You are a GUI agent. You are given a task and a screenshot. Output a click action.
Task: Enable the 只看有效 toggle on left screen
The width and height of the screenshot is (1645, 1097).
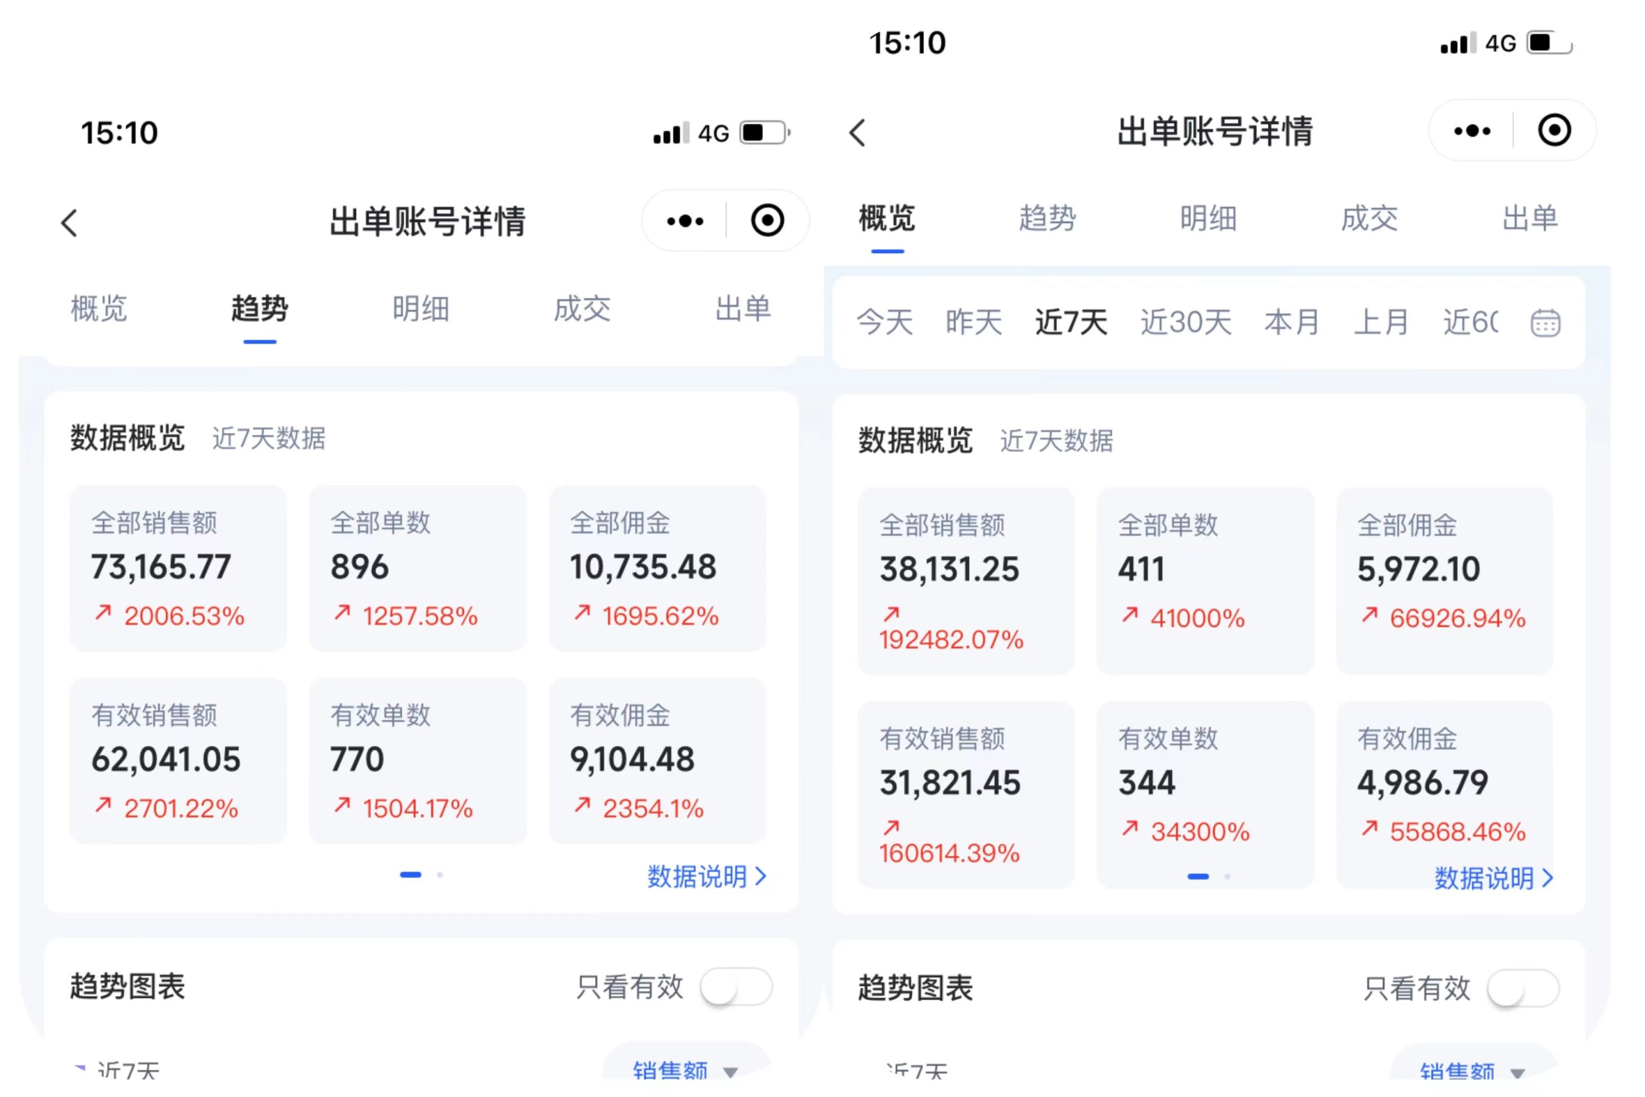point(733,988)
